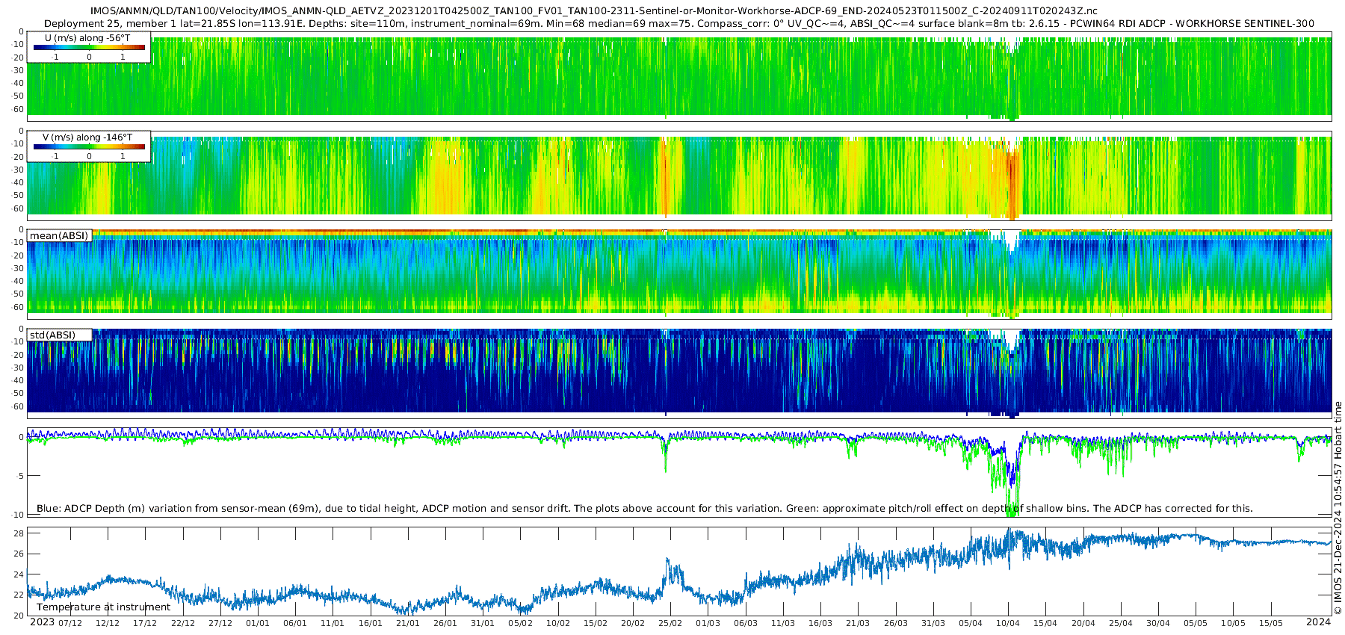Viewport: 1345px width, 635px height.
Task: Click the U velocity colorbar gradient
Action: tap(89, 47)
